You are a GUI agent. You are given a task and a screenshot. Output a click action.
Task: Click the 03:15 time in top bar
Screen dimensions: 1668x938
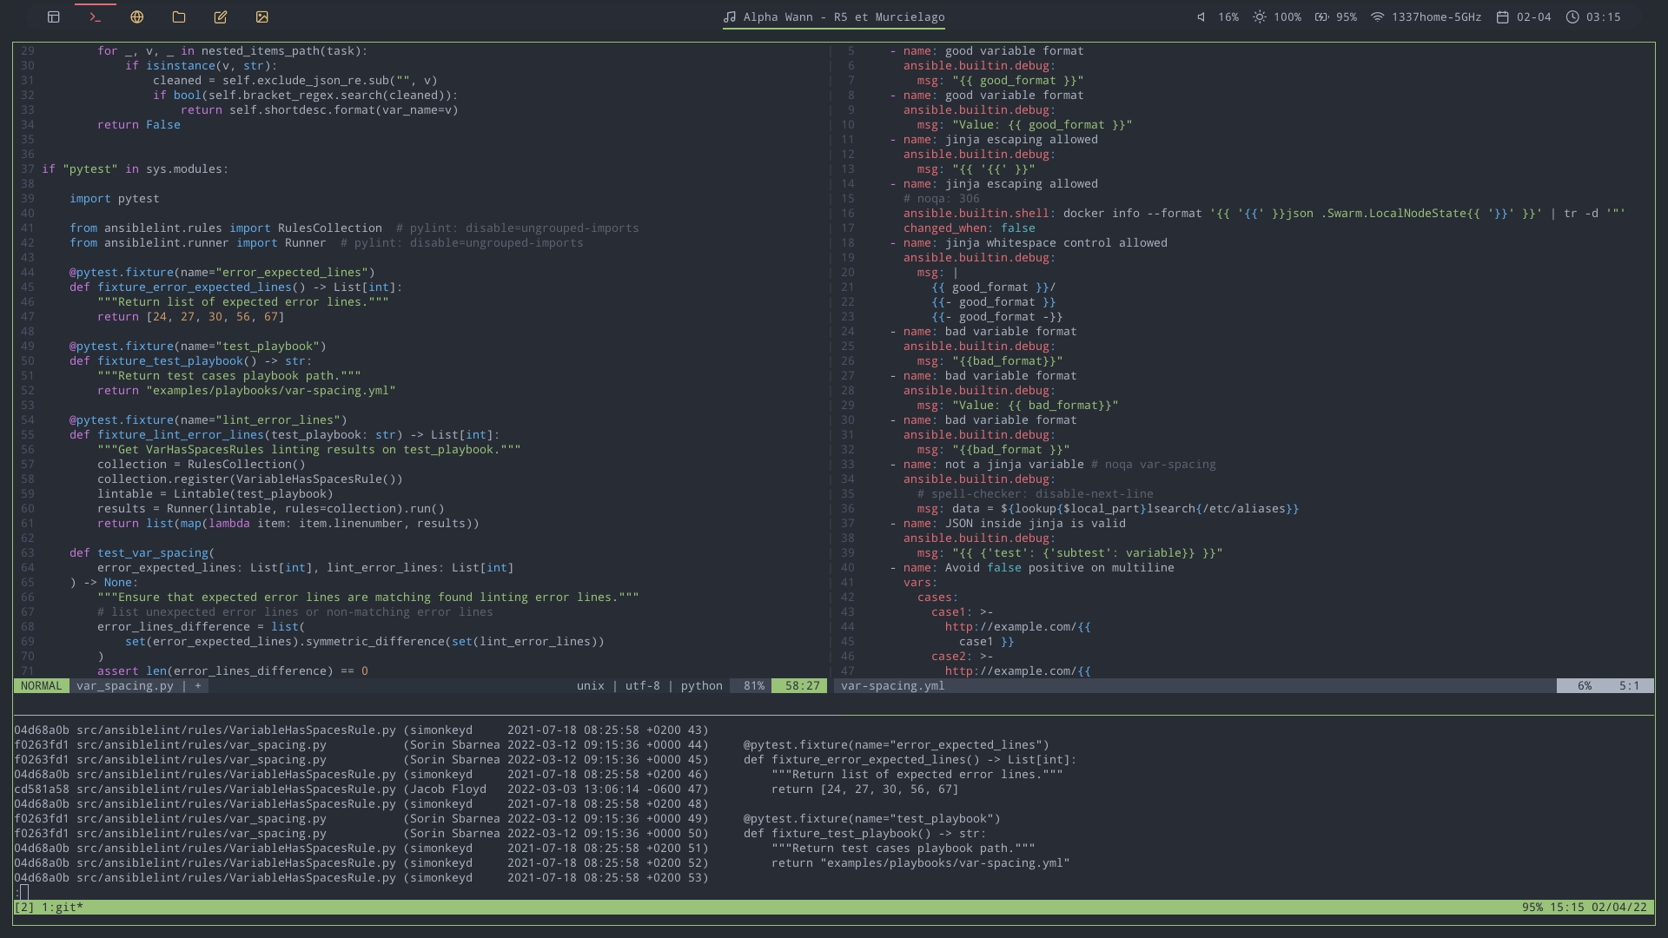tap(1603, 17)
